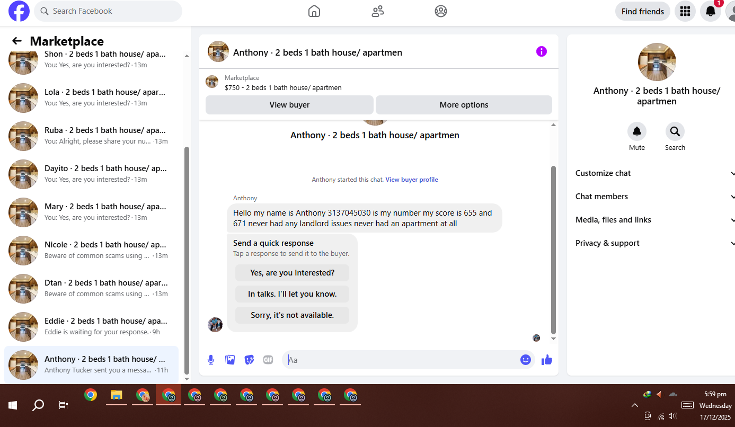Send quick reply 'In talks. I'll let you know.'

[x=292, y=294]
